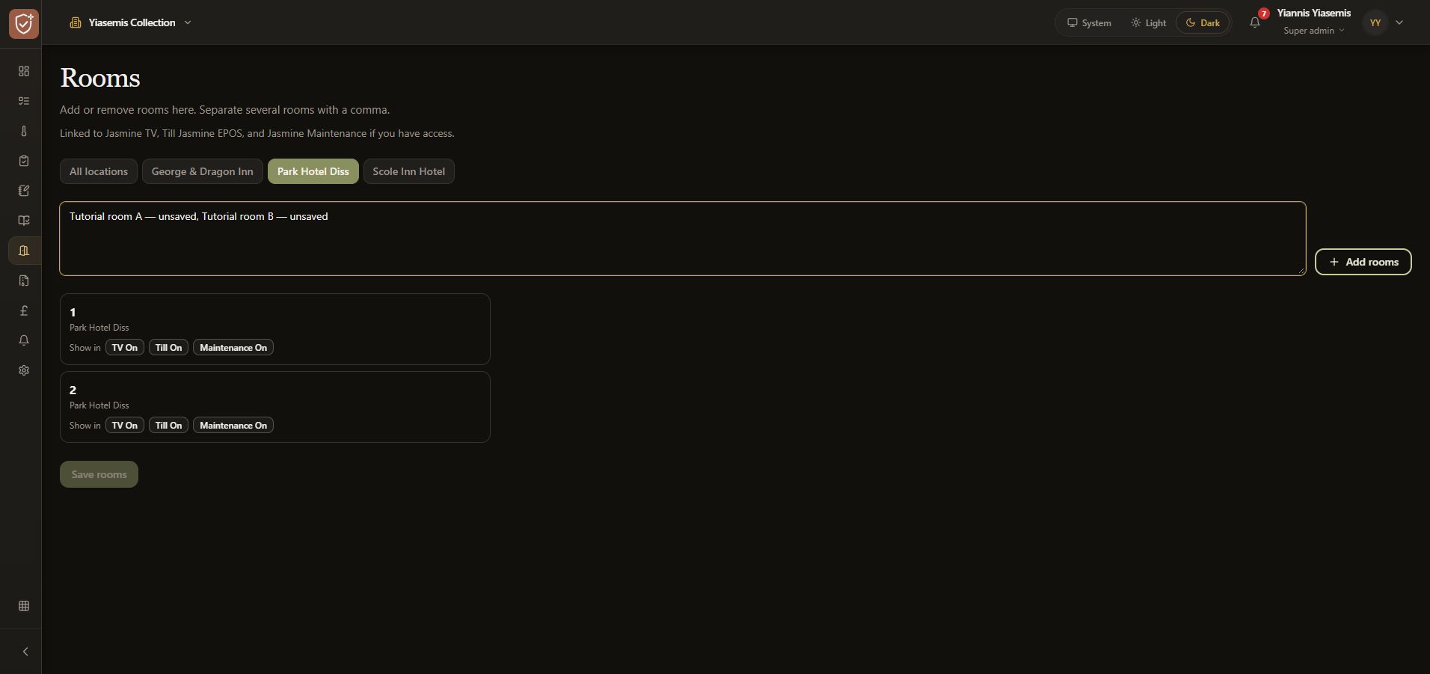1430x674 pixels.
Task: Select the All locations tab
Action: click(99, 171)
